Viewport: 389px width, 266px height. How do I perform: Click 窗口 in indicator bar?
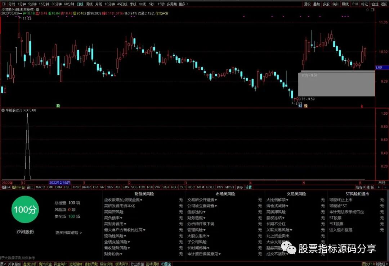[30, 187]
